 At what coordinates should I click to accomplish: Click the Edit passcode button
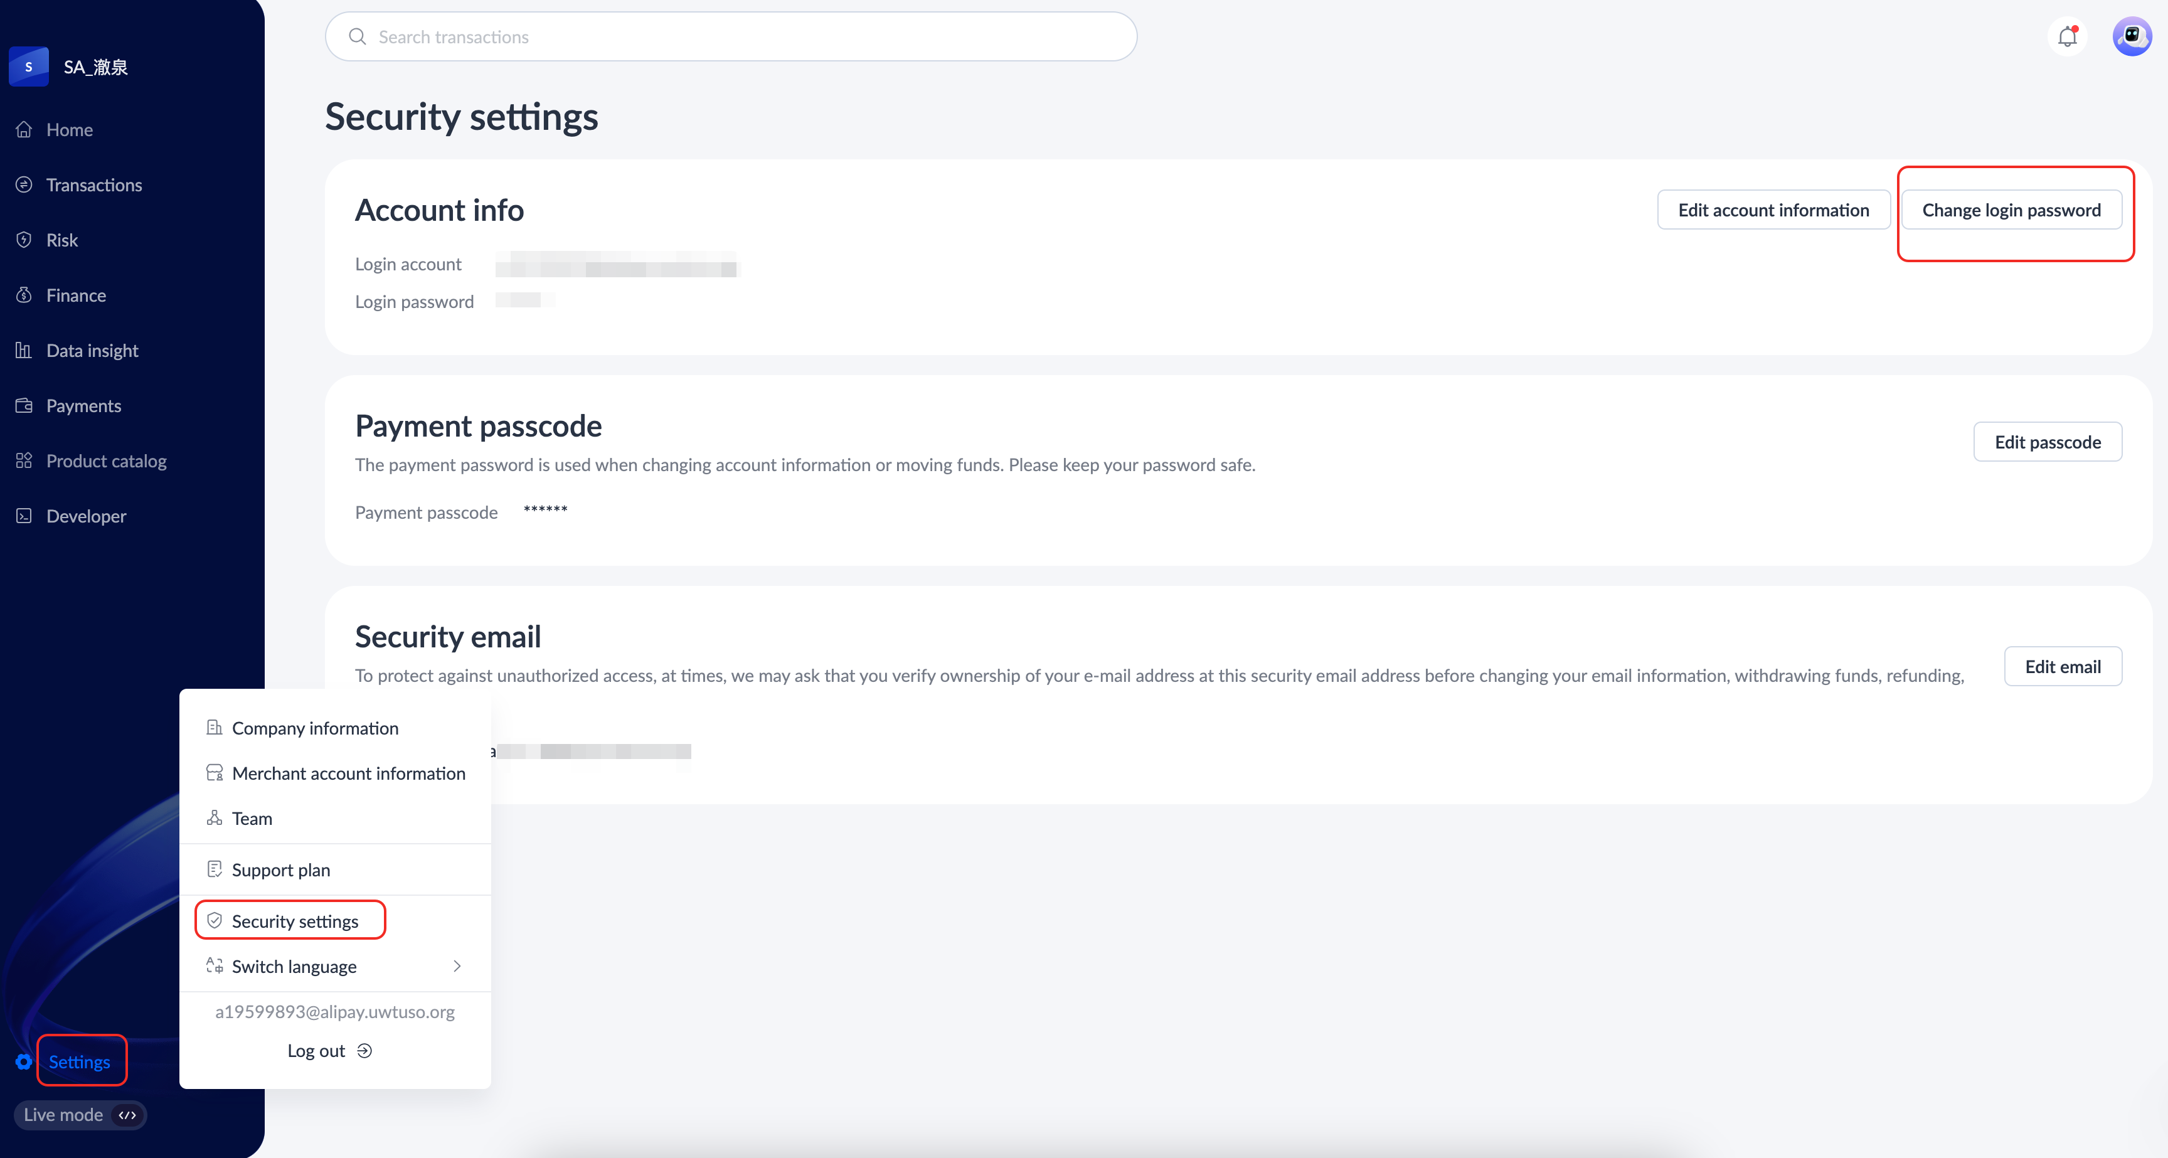[2047, 442]
